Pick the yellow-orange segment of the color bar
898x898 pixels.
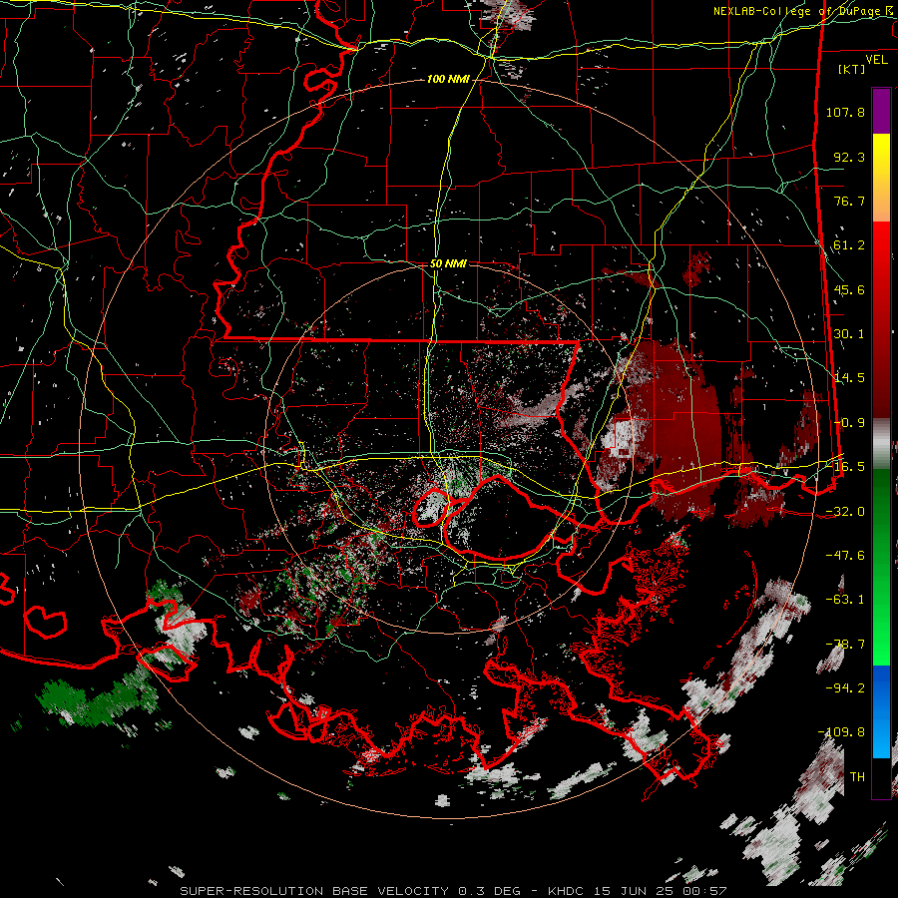[x=881, y=178]
